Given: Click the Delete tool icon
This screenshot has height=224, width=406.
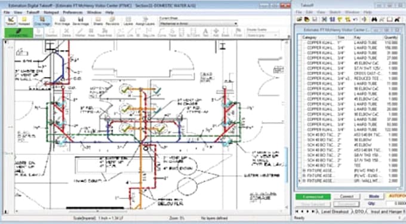Looking at the screenshot, I should click(66, 33).
